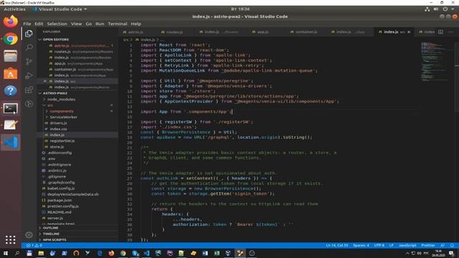Expand the NPM SCRIPTS section
This screenshot has height=258, width=459.
pyautogui.click(x=55, y=239)
